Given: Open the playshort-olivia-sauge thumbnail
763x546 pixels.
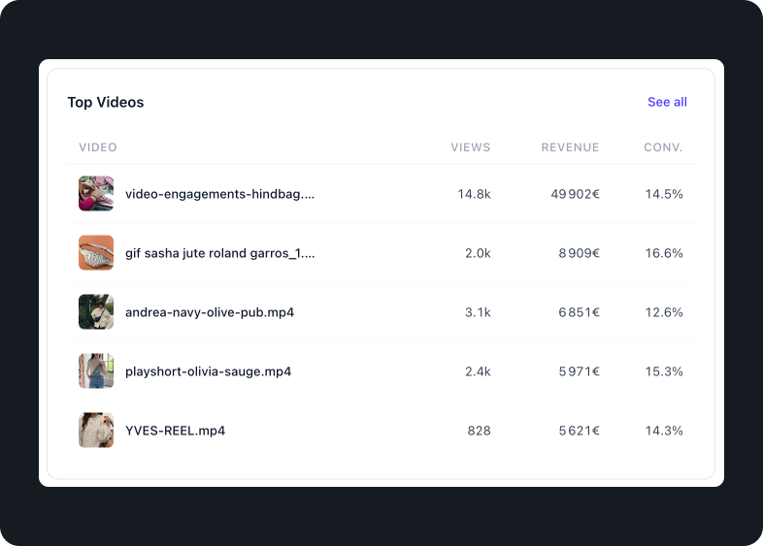Looking at the screenshot, I should click(x=96, y=371).
